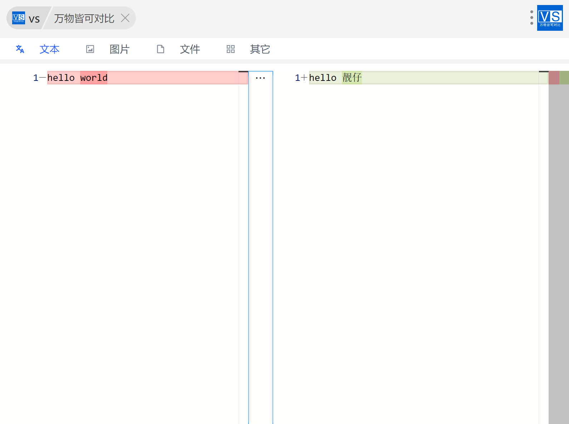Image resolution: width=569 pixels, height=424 pixels.
Task: Click the highlighted word '靓仔'
Action: (x=352, y=78)
